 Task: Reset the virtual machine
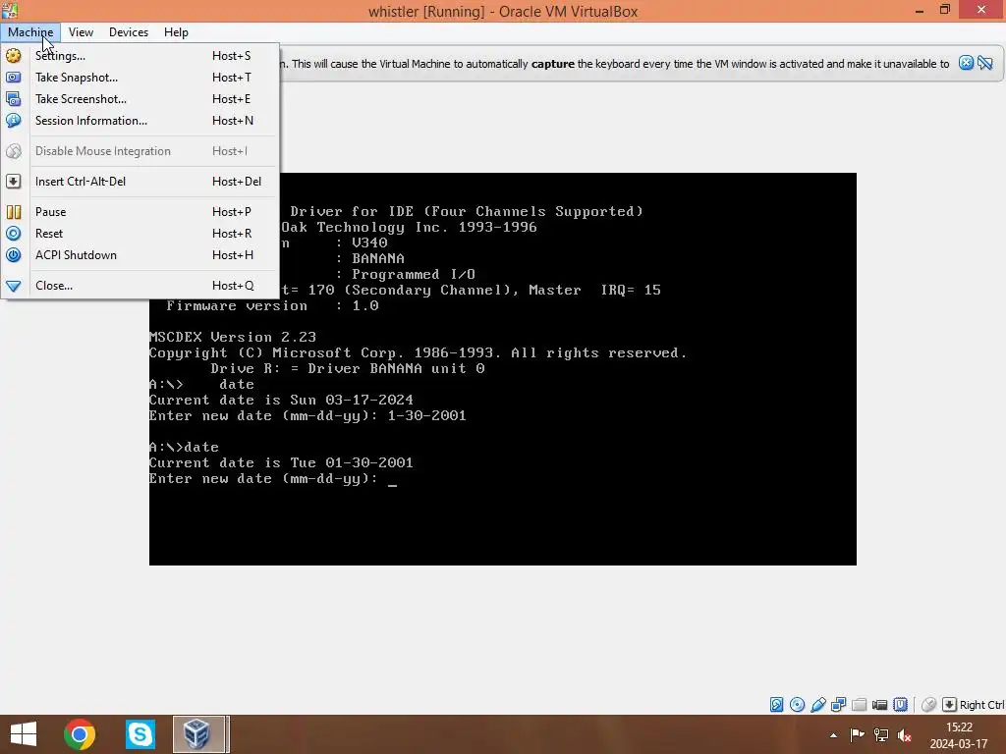[x=140, y=234]
